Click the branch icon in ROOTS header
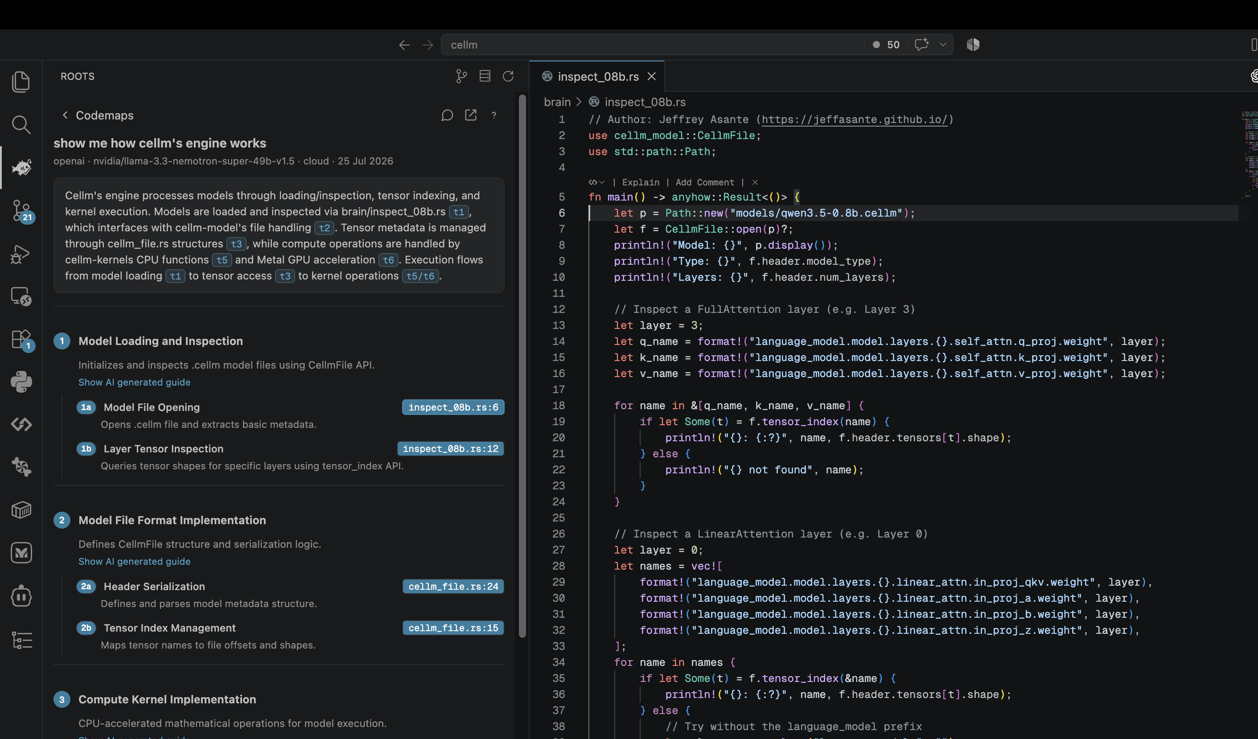The width and height of the screenshot is (1258, 739). [461, 76]
